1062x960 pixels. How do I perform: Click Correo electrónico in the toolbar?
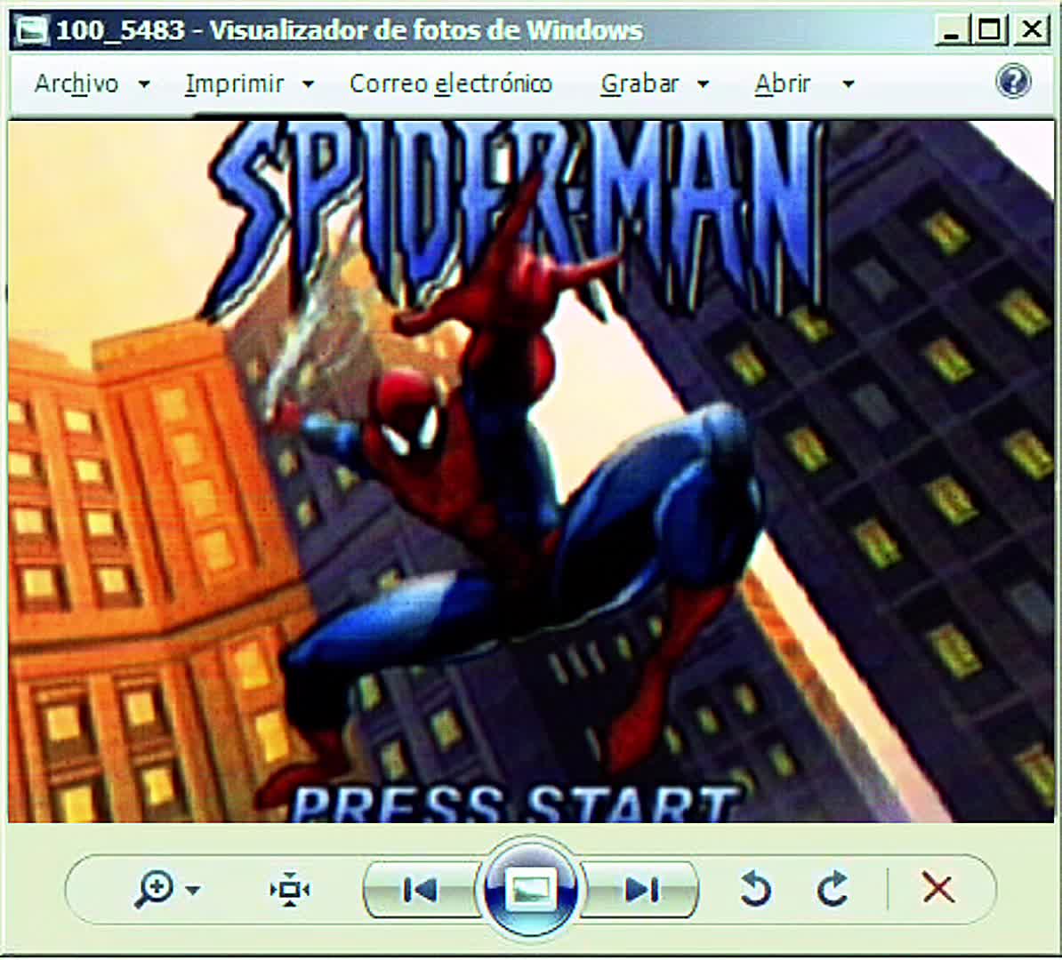[x=450, y=84]
